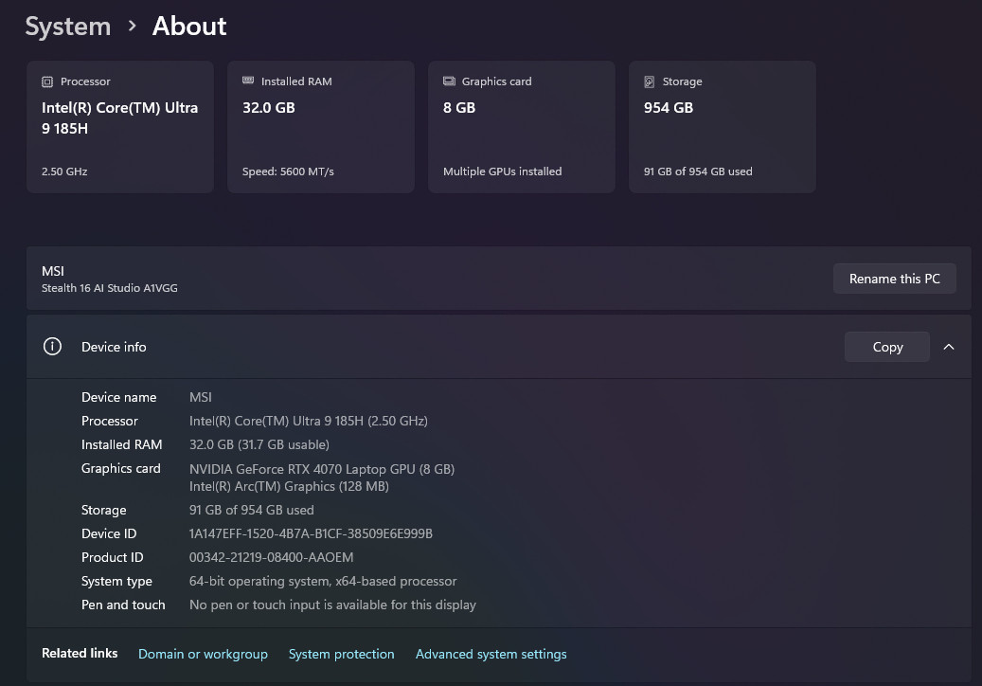Click the Rename this PC button
Viewport: 982px width, 686px height.
894,279
